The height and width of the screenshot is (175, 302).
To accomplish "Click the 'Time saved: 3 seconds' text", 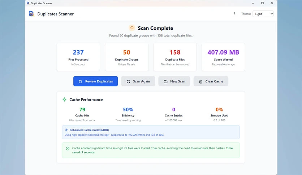I will [x=152, y=150].
